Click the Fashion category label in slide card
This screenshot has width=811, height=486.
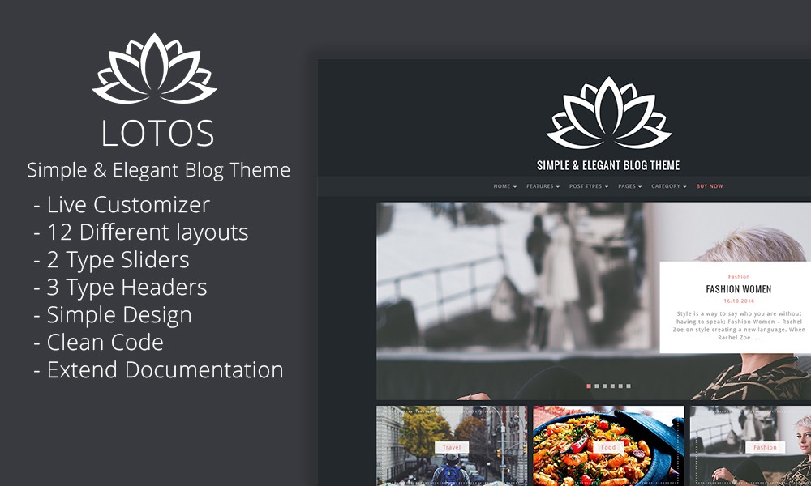[x=738, y=277]
